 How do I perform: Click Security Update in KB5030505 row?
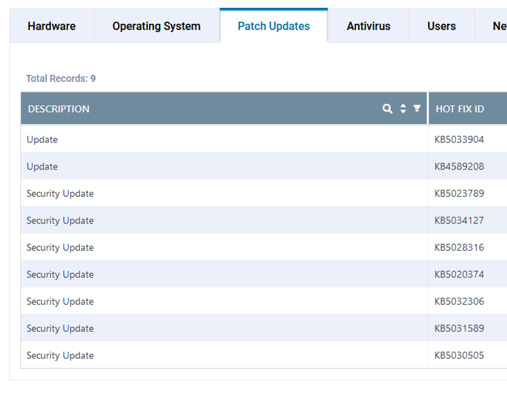coord(60,355)
